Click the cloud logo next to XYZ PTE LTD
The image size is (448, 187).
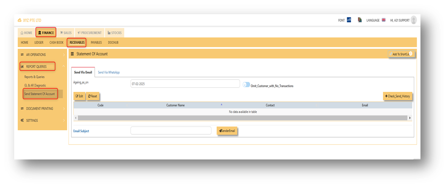[20, 20]
